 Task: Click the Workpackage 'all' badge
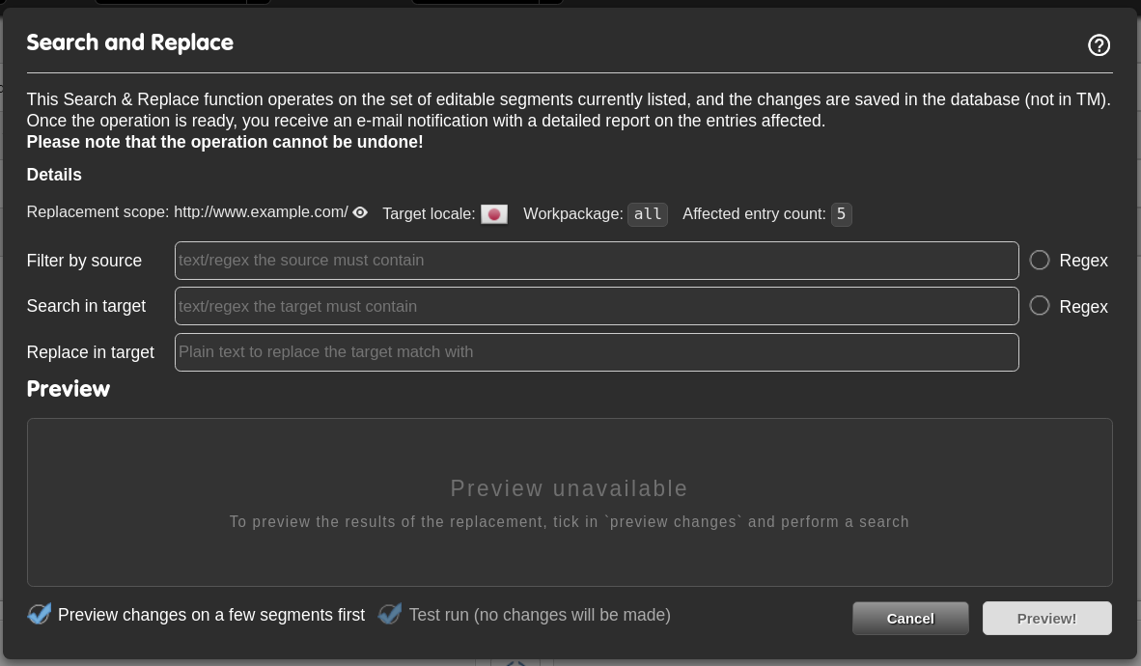click(x=648, y=214)
